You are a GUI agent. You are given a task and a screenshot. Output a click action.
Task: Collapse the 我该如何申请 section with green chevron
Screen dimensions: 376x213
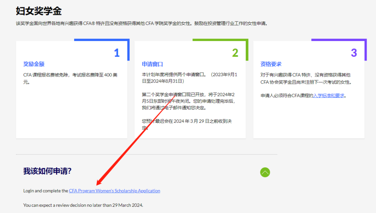point(265,172)
